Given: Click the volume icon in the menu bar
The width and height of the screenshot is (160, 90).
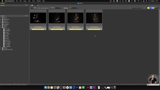Looking at the screenshot, I should [x=126, y=1].
